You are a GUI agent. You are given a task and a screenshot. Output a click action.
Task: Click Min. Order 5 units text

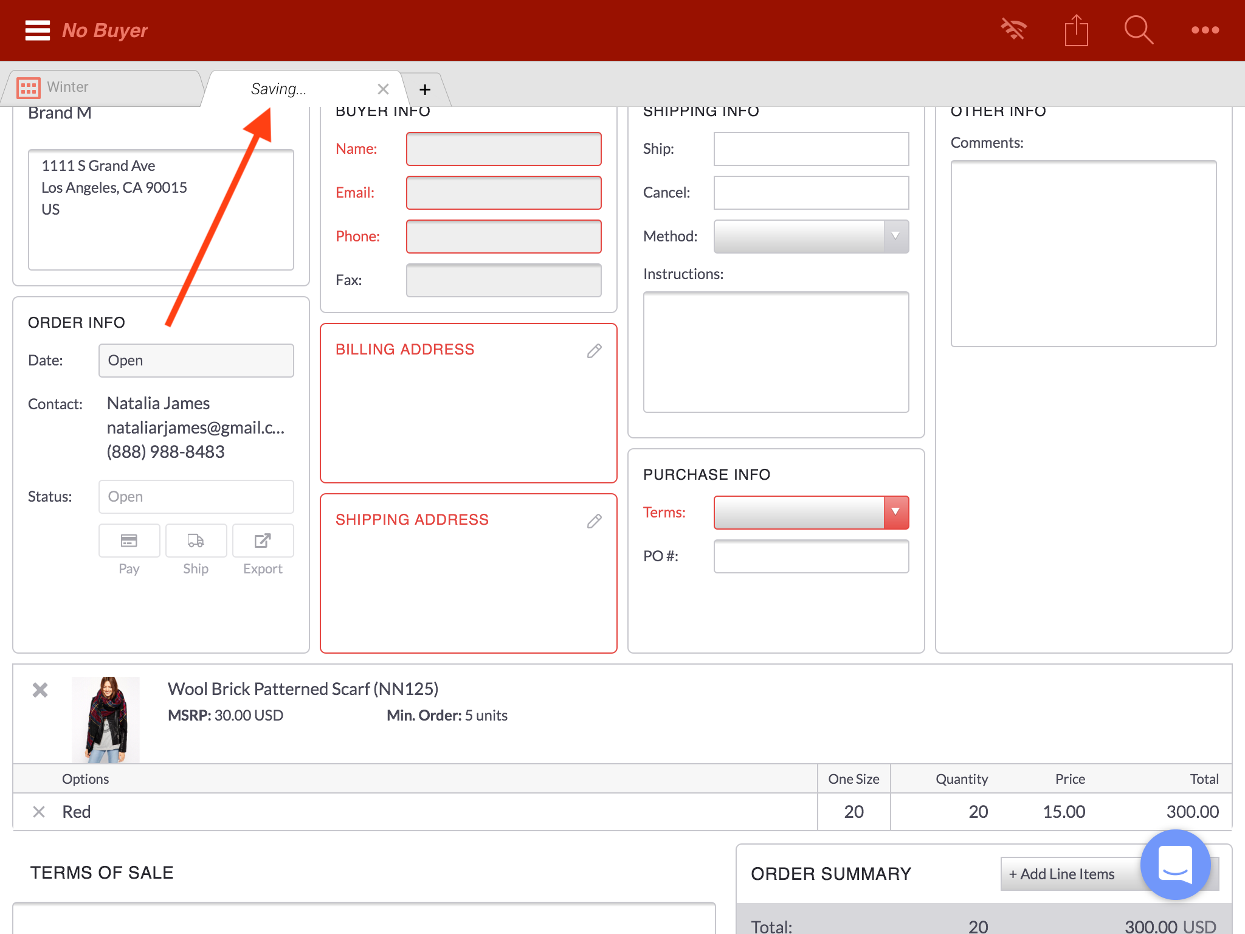[447, 715]
